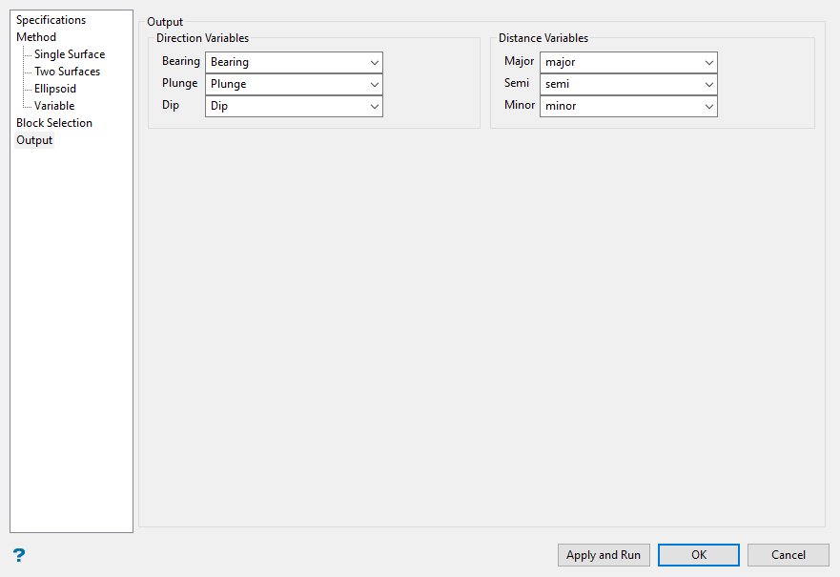Expand the Major distance dropdown
This screenshot has height=577, width=840.
coord(708,62)
